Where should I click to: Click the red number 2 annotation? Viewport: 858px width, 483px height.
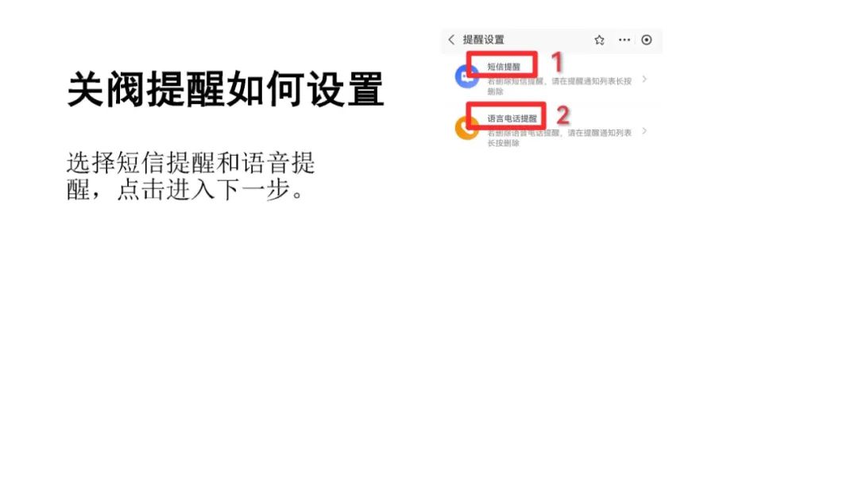coord(562,115)
